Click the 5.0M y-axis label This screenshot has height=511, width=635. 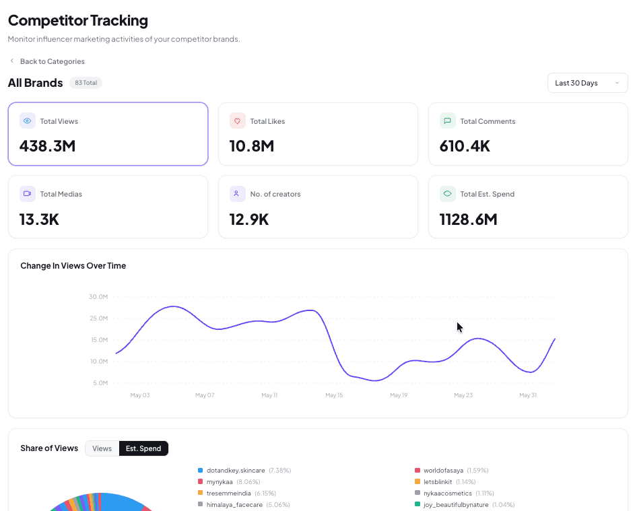tap(100, 382)
